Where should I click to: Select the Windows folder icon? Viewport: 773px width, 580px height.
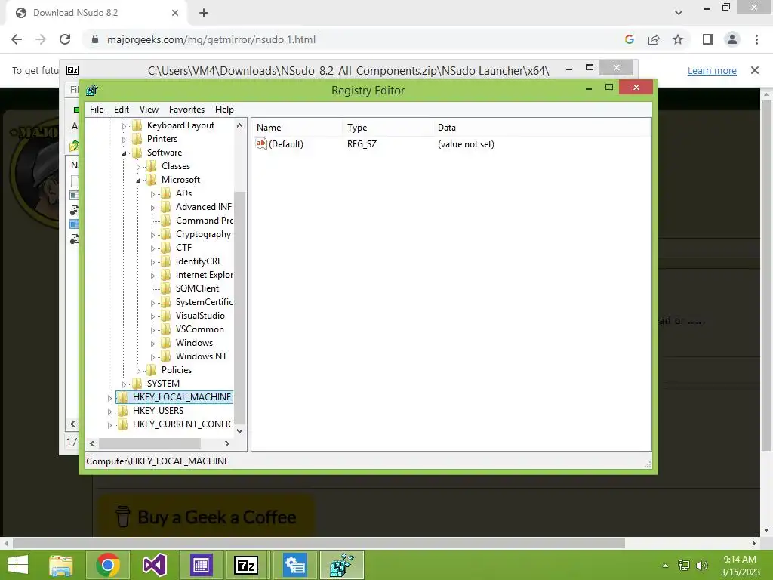tap(166, 343)
